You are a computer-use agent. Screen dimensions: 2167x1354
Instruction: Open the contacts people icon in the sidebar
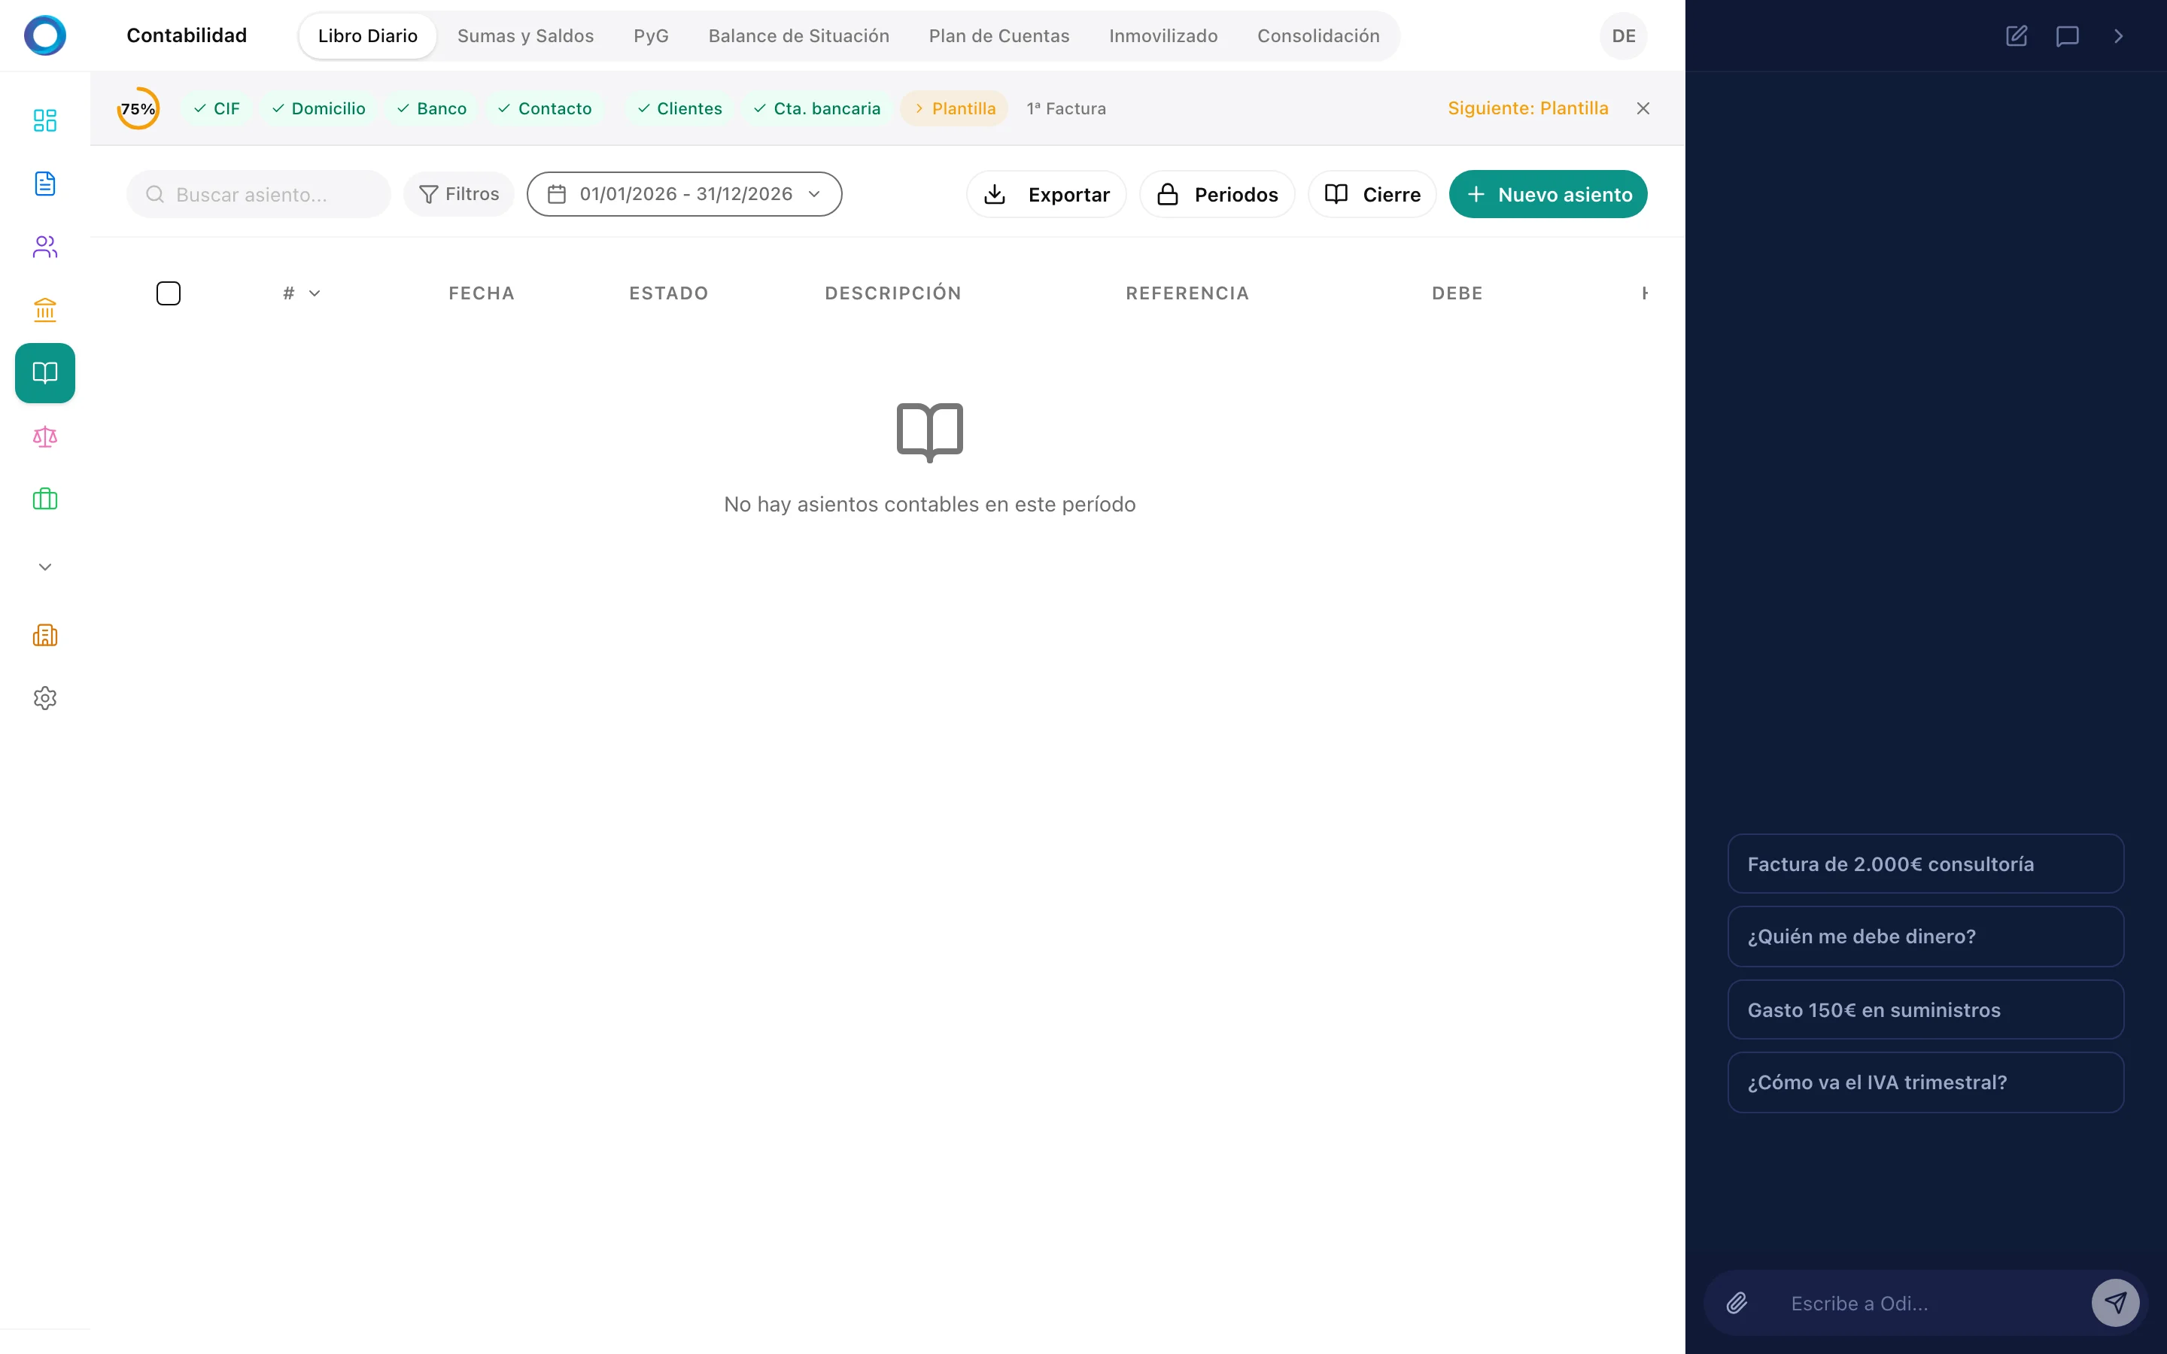[45, 247]
